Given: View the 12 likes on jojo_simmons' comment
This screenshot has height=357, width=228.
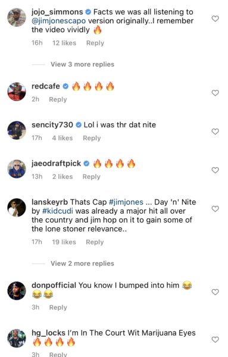Looking at the screenshot, I should pyautogui.click(x=64, y=43).
